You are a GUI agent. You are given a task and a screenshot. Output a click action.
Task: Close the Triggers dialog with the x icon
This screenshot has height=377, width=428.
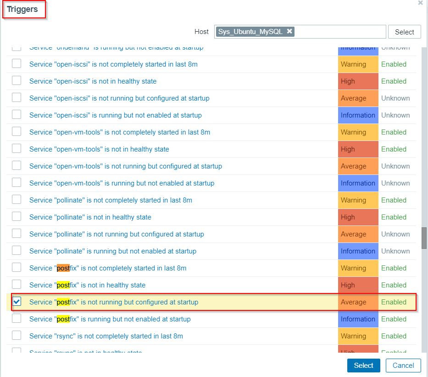tap(420, 3)
